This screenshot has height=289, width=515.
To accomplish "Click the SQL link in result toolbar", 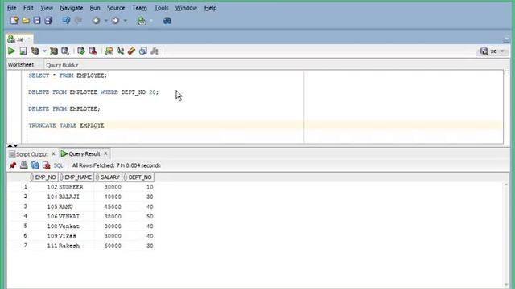I will [x=58, y=165].
